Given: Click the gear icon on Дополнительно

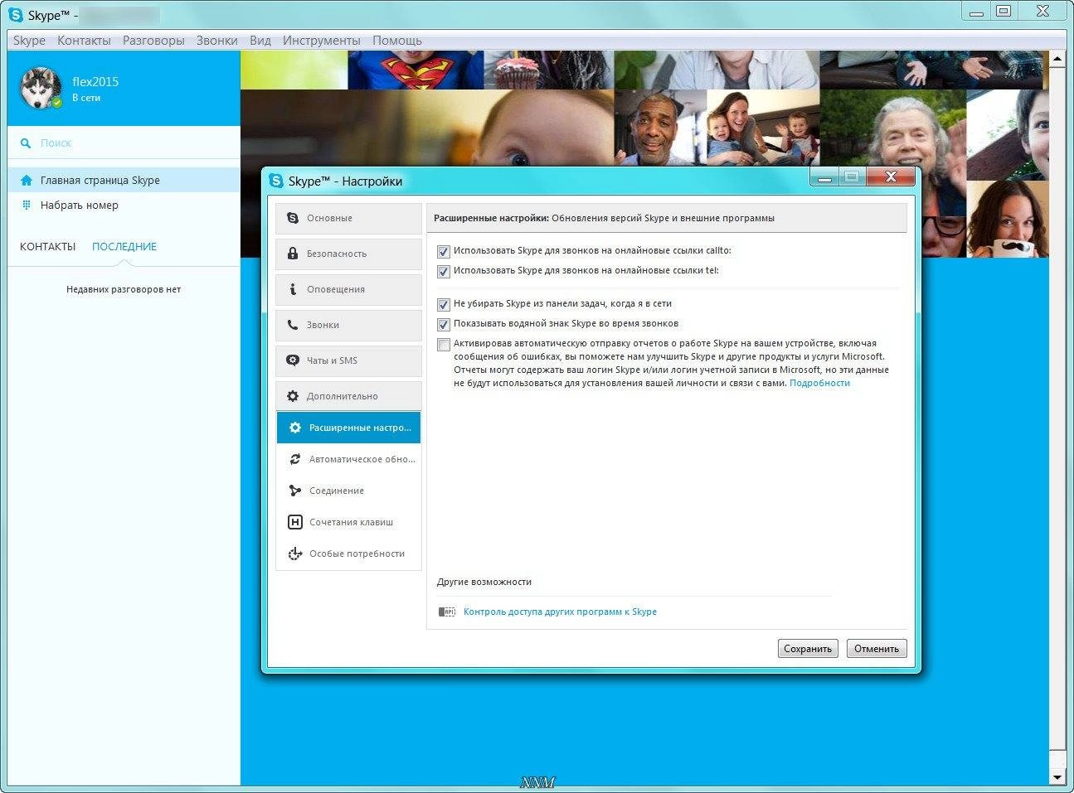Looking at the screenshot, I should coord(293,396).
